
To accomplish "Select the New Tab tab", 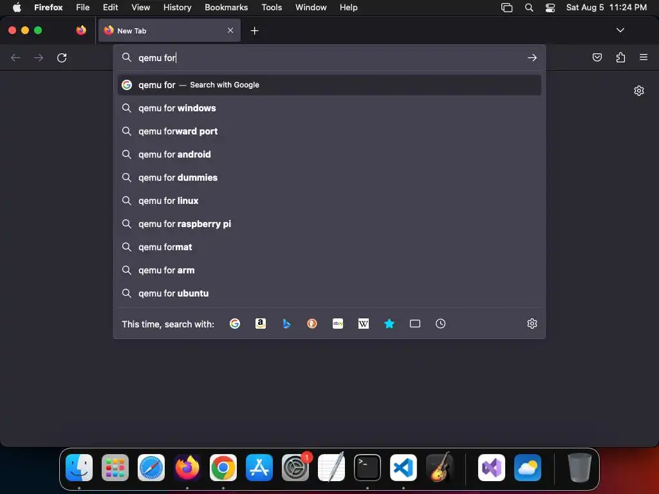I will [169, 30].
